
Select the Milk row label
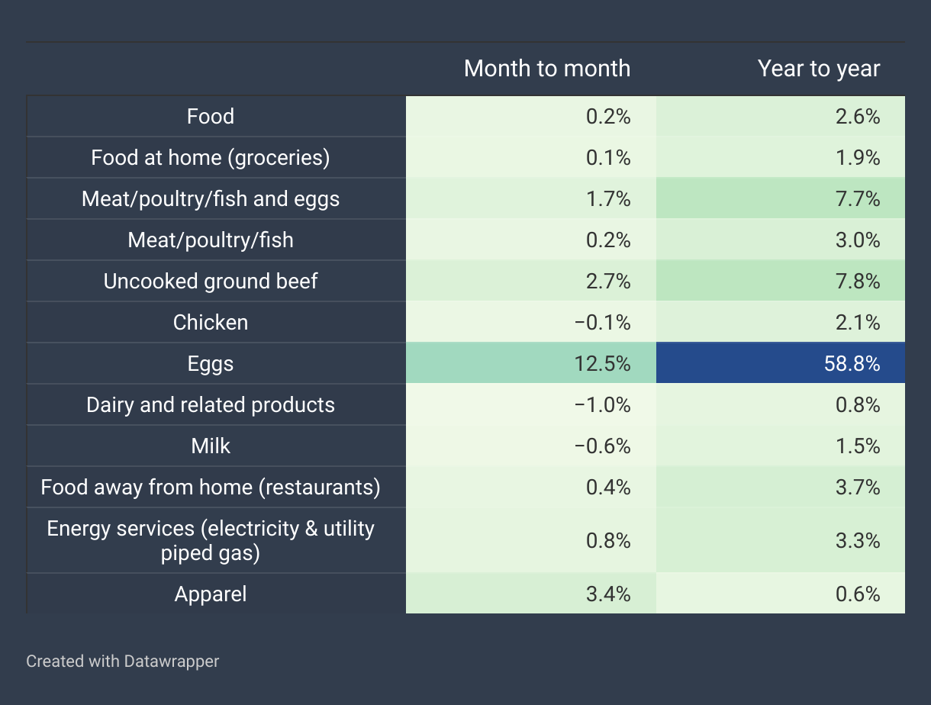(x=211, y=446)
